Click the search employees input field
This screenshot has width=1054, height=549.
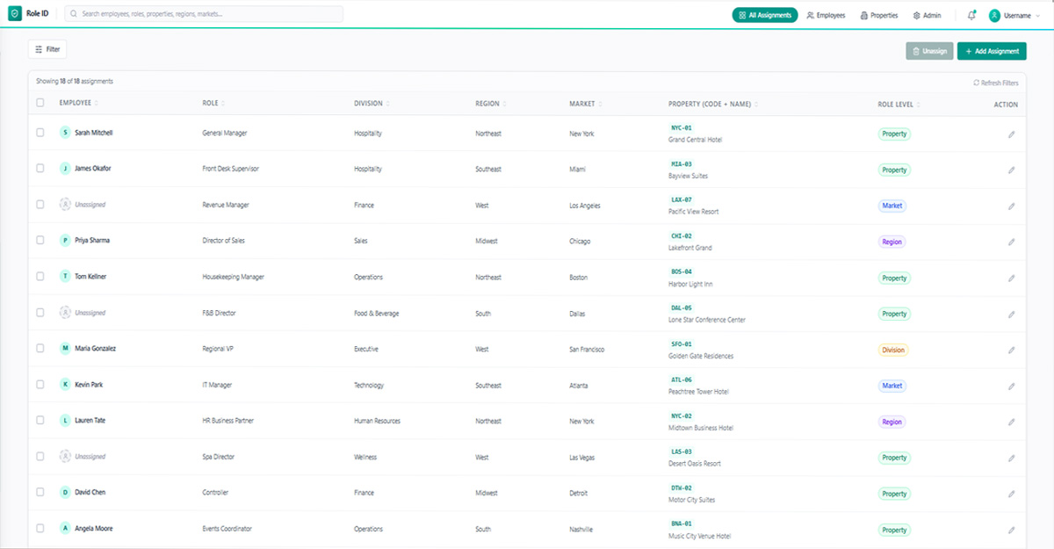click(x=205, y=15)
